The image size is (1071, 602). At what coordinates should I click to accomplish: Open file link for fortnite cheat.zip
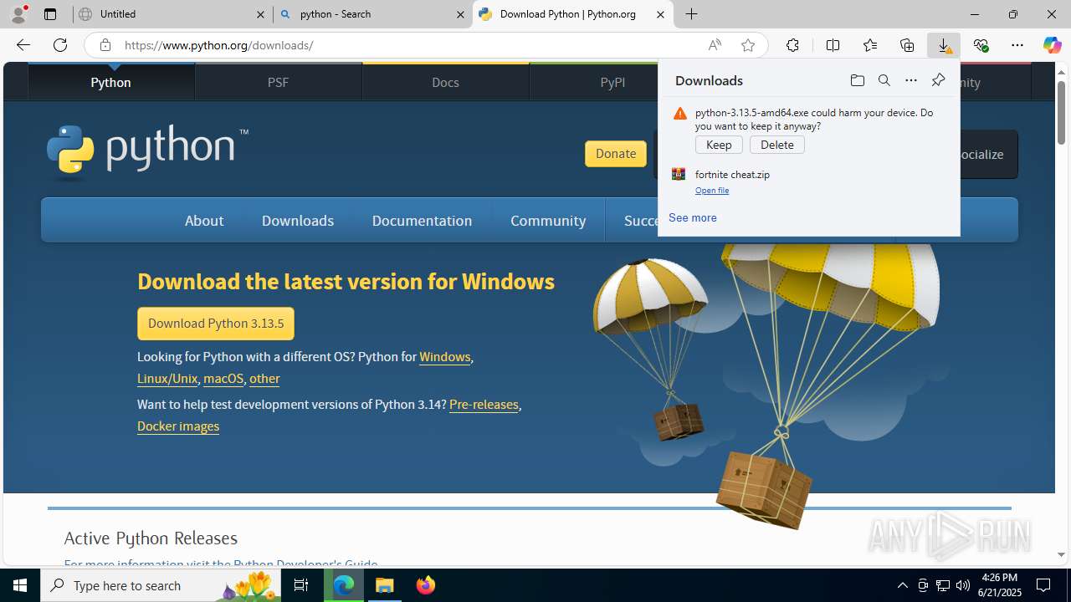tap(712, 191)
